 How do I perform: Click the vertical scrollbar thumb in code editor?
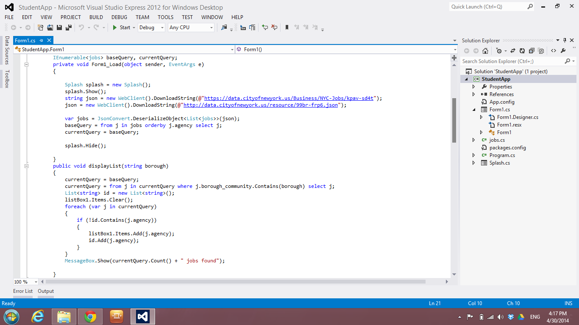click(454, 120)
